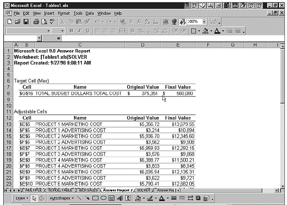Open Print Preview from the toolbar

(x=44, y=22)
